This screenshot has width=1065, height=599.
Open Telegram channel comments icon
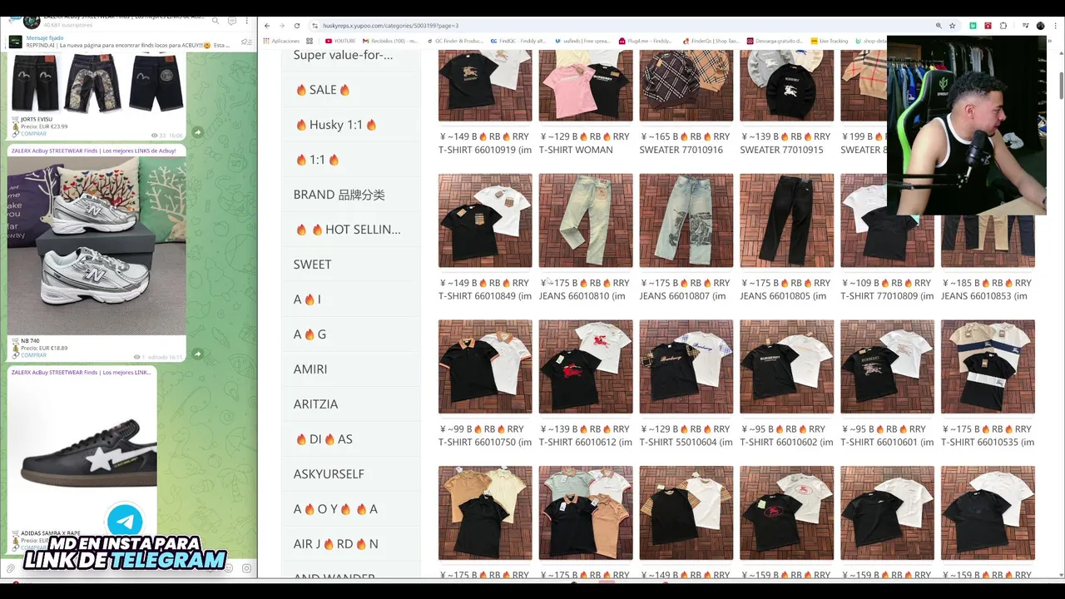click(x=231, y=21)
